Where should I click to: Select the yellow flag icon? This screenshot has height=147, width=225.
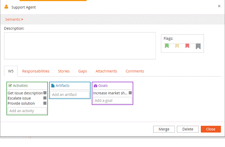[x=177, y=46]
